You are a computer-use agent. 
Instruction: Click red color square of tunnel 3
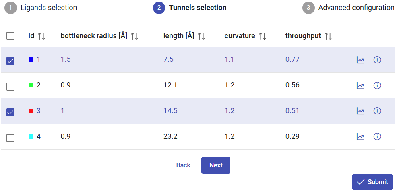tap(31, 111)
